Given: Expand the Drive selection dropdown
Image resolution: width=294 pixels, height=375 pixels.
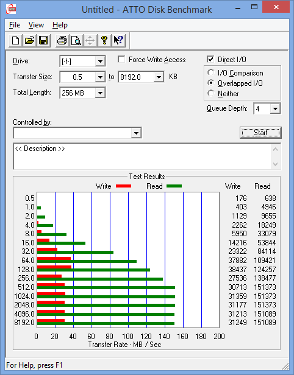Looking at the screenshot, I should [100, 61].
